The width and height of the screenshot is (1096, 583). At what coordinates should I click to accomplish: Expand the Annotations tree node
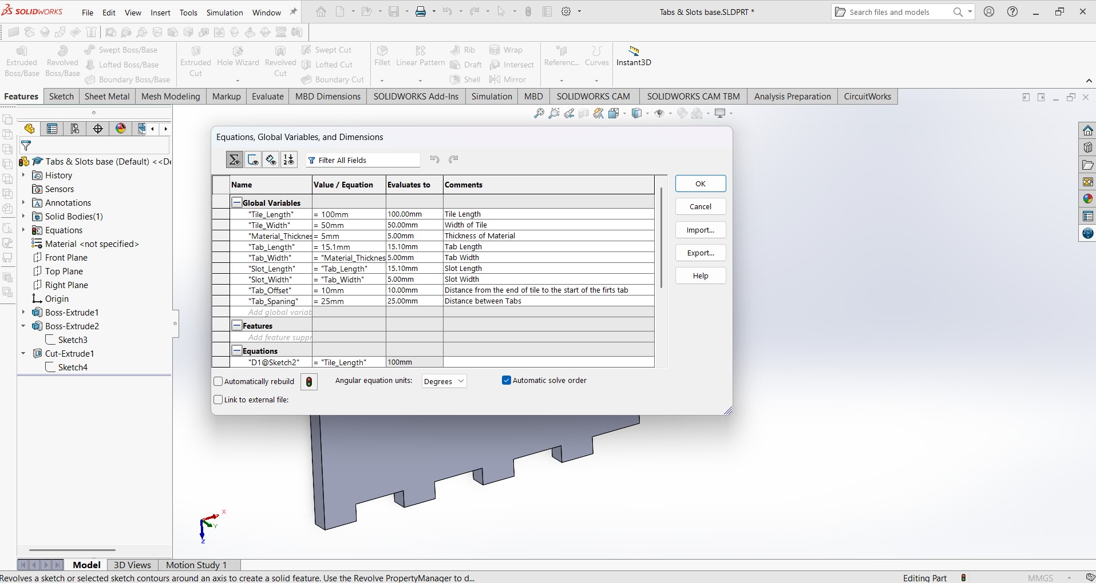(23, 202)
